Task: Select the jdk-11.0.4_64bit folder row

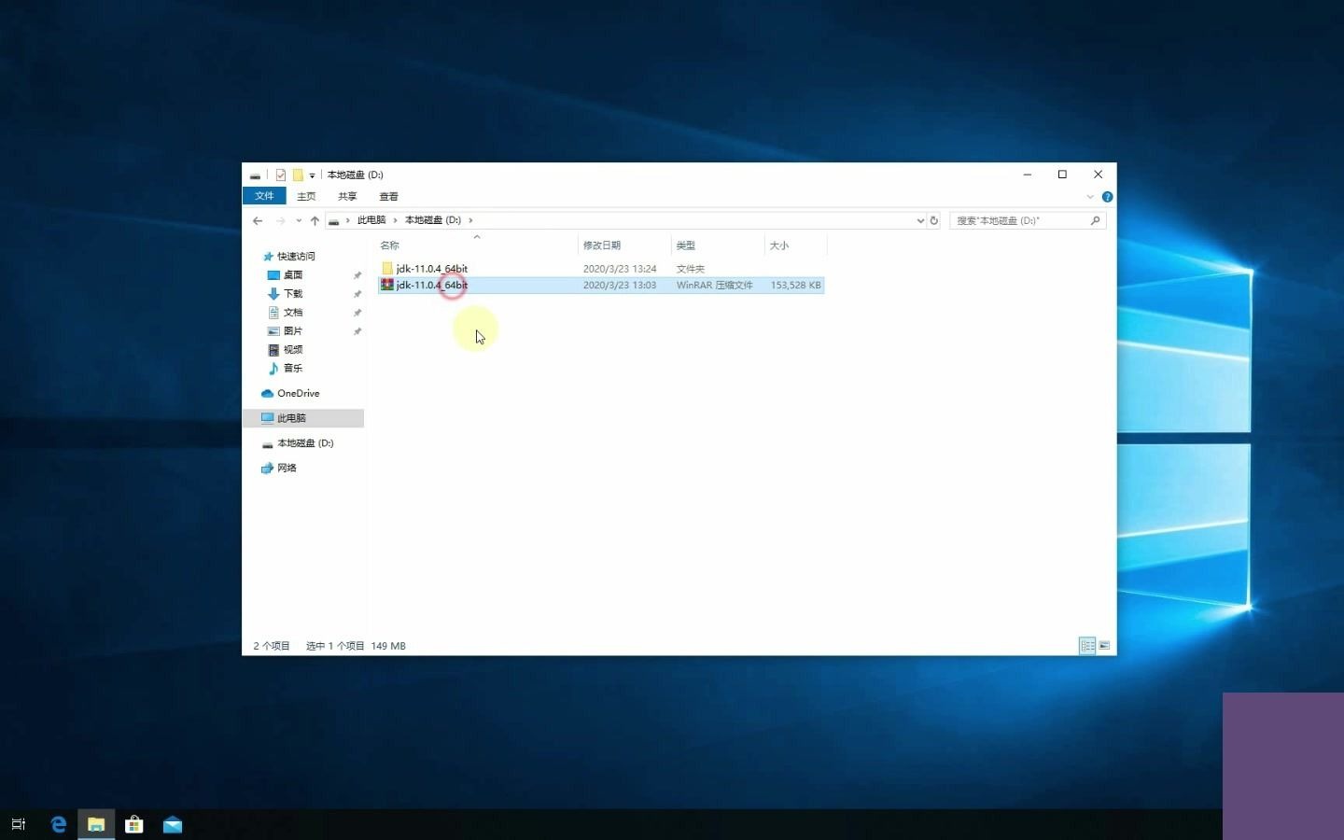Action: point(601,269)
